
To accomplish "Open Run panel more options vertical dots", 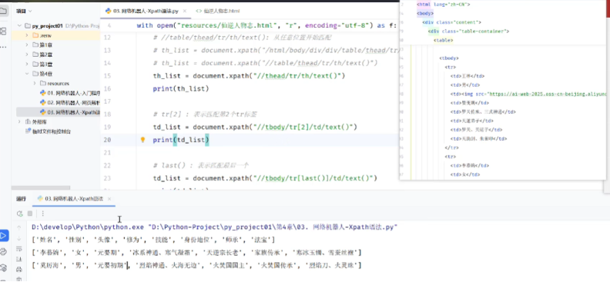I will 43,214.
